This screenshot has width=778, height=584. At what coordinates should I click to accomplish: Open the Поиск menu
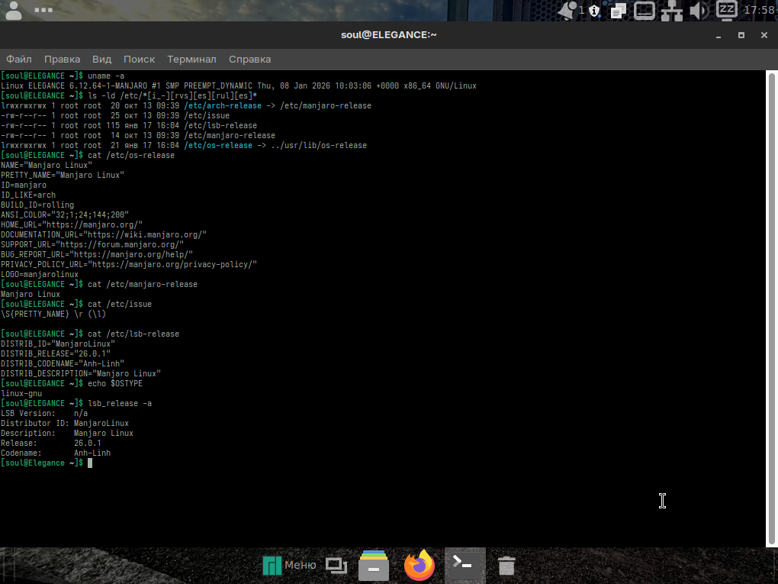[x=139, y=59]
